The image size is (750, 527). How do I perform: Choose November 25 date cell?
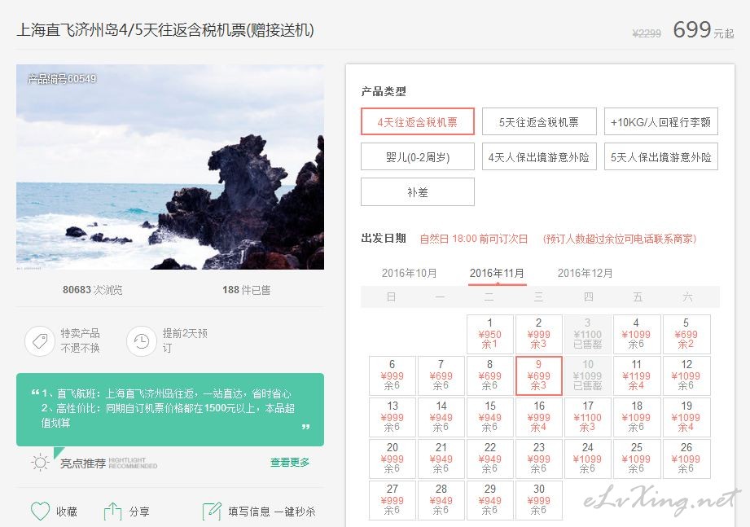click(637, 459)
